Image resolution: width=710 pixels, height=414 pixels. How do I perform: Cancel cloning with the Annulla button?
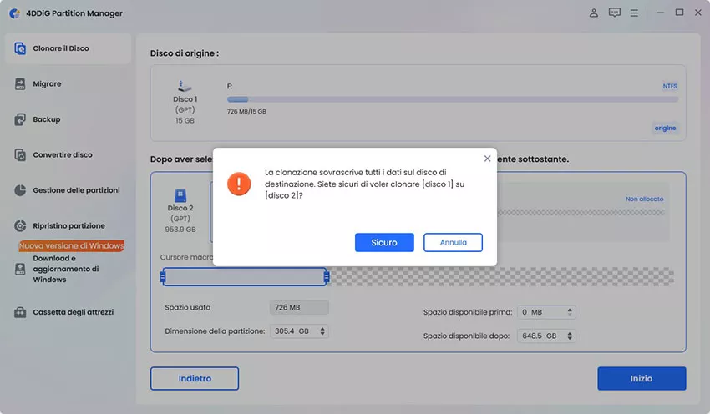tap(453, 242)
